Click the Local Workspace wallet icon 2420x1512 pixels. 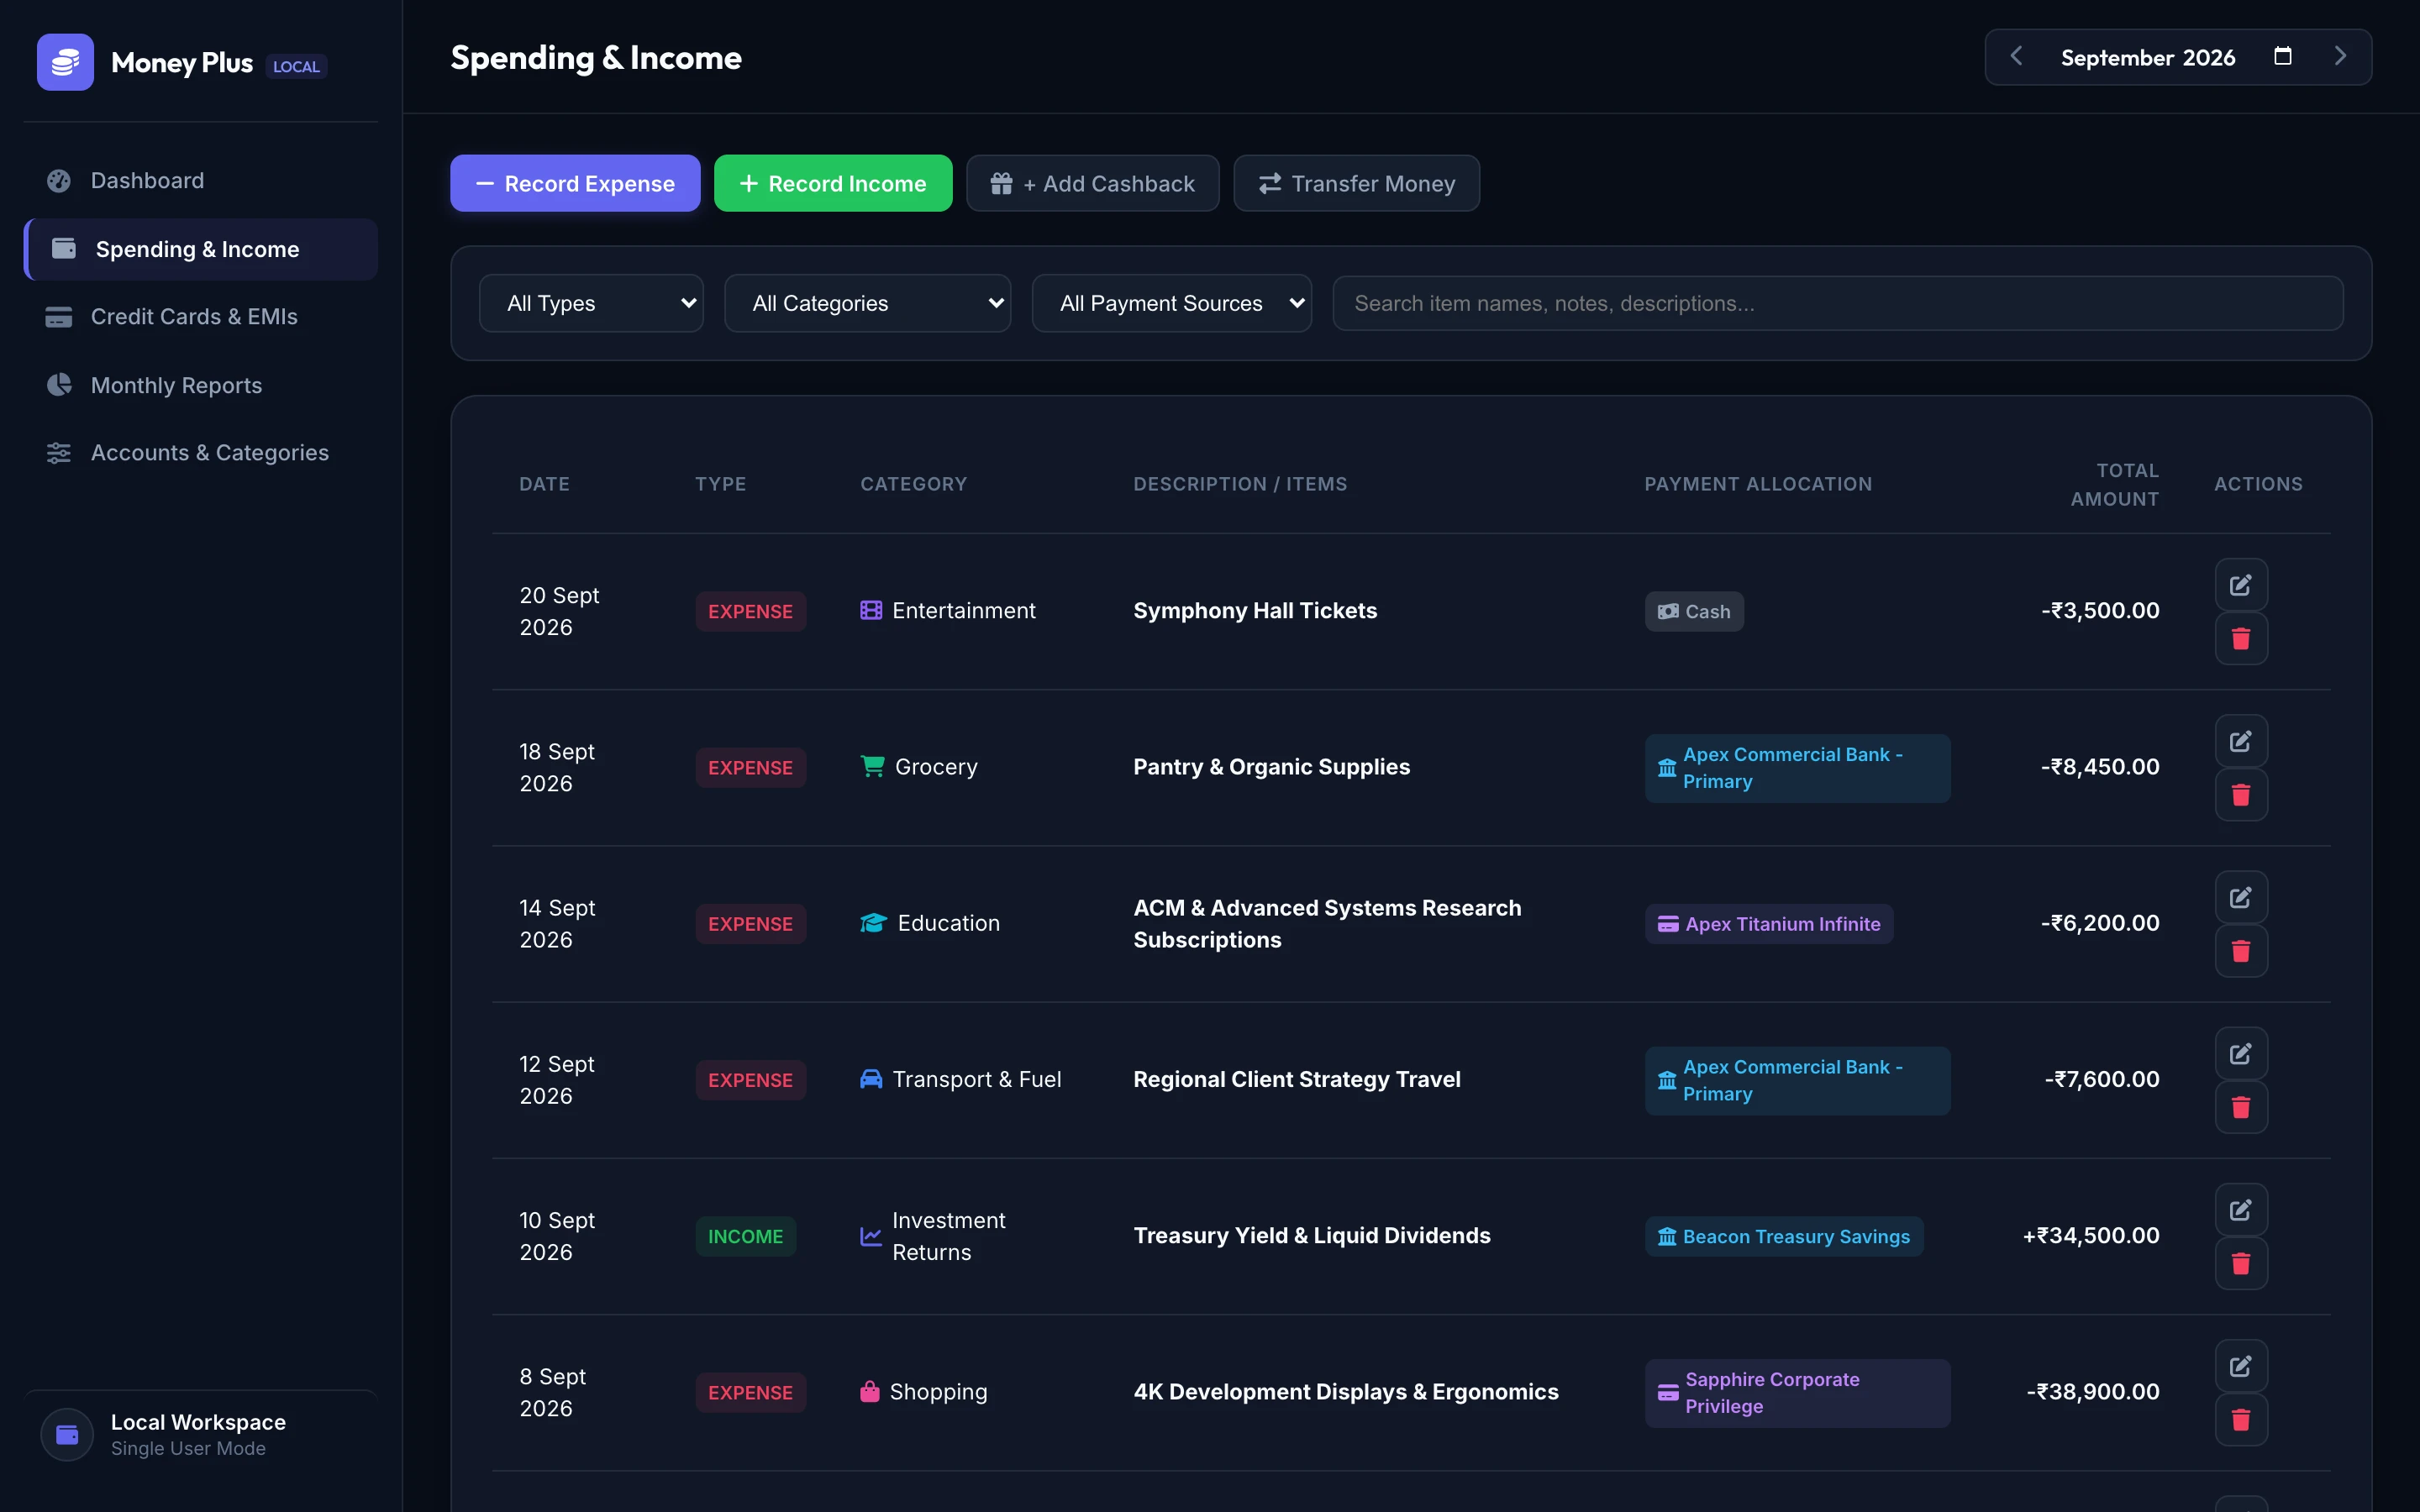(x=67, y=1435)
